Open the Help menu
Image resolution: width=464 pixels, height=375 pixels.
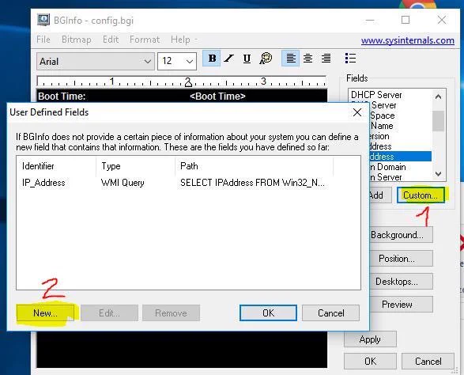point(180,40)
